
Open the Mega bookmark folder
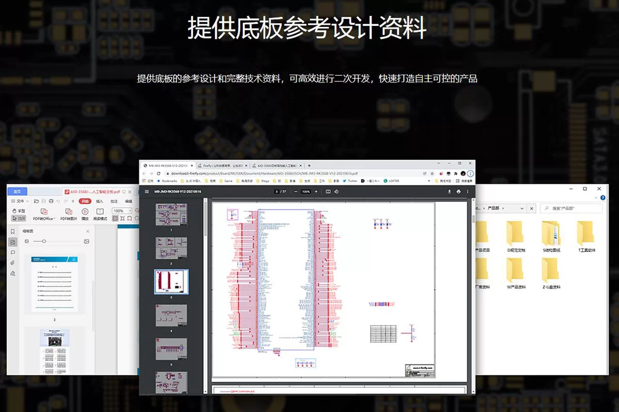(x=263, y=181)
